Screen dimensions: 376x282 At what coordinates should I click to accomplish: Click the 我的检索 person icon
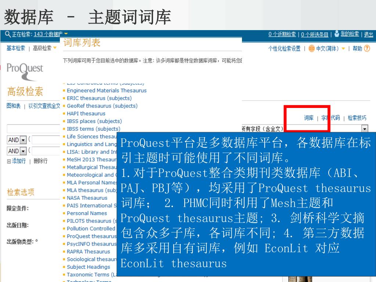pyautogui.click(x=337, y=34)
